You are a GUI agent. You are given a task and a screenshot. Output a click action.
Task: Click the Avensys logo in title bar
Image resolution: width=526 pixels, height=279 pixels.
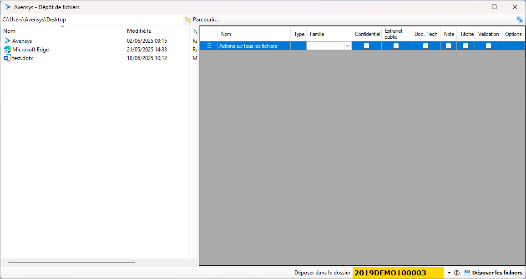(8, 7)
